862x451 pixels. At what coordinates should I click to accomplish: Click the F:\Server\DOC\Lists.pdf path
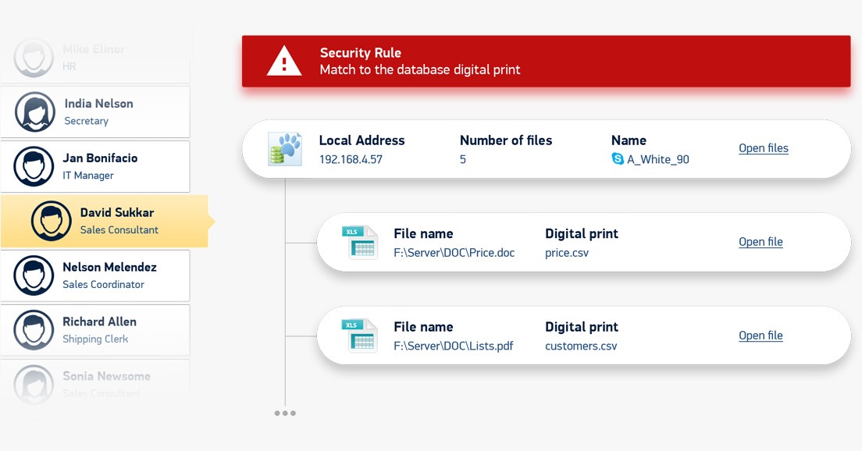454,346
